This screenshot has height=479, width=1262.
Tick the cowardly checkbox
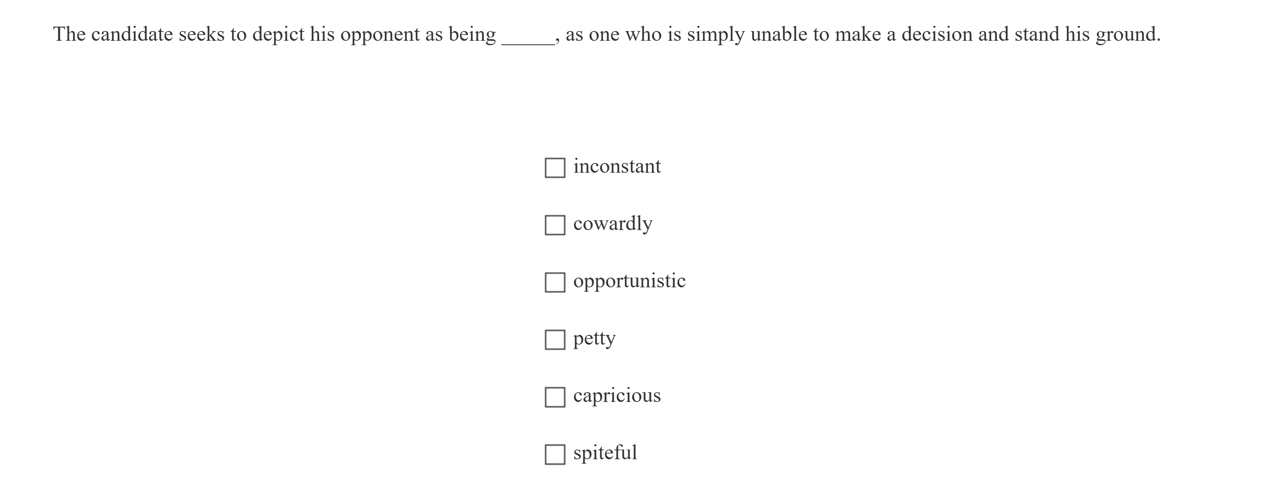pyautogui.click(x=555, y=225)
